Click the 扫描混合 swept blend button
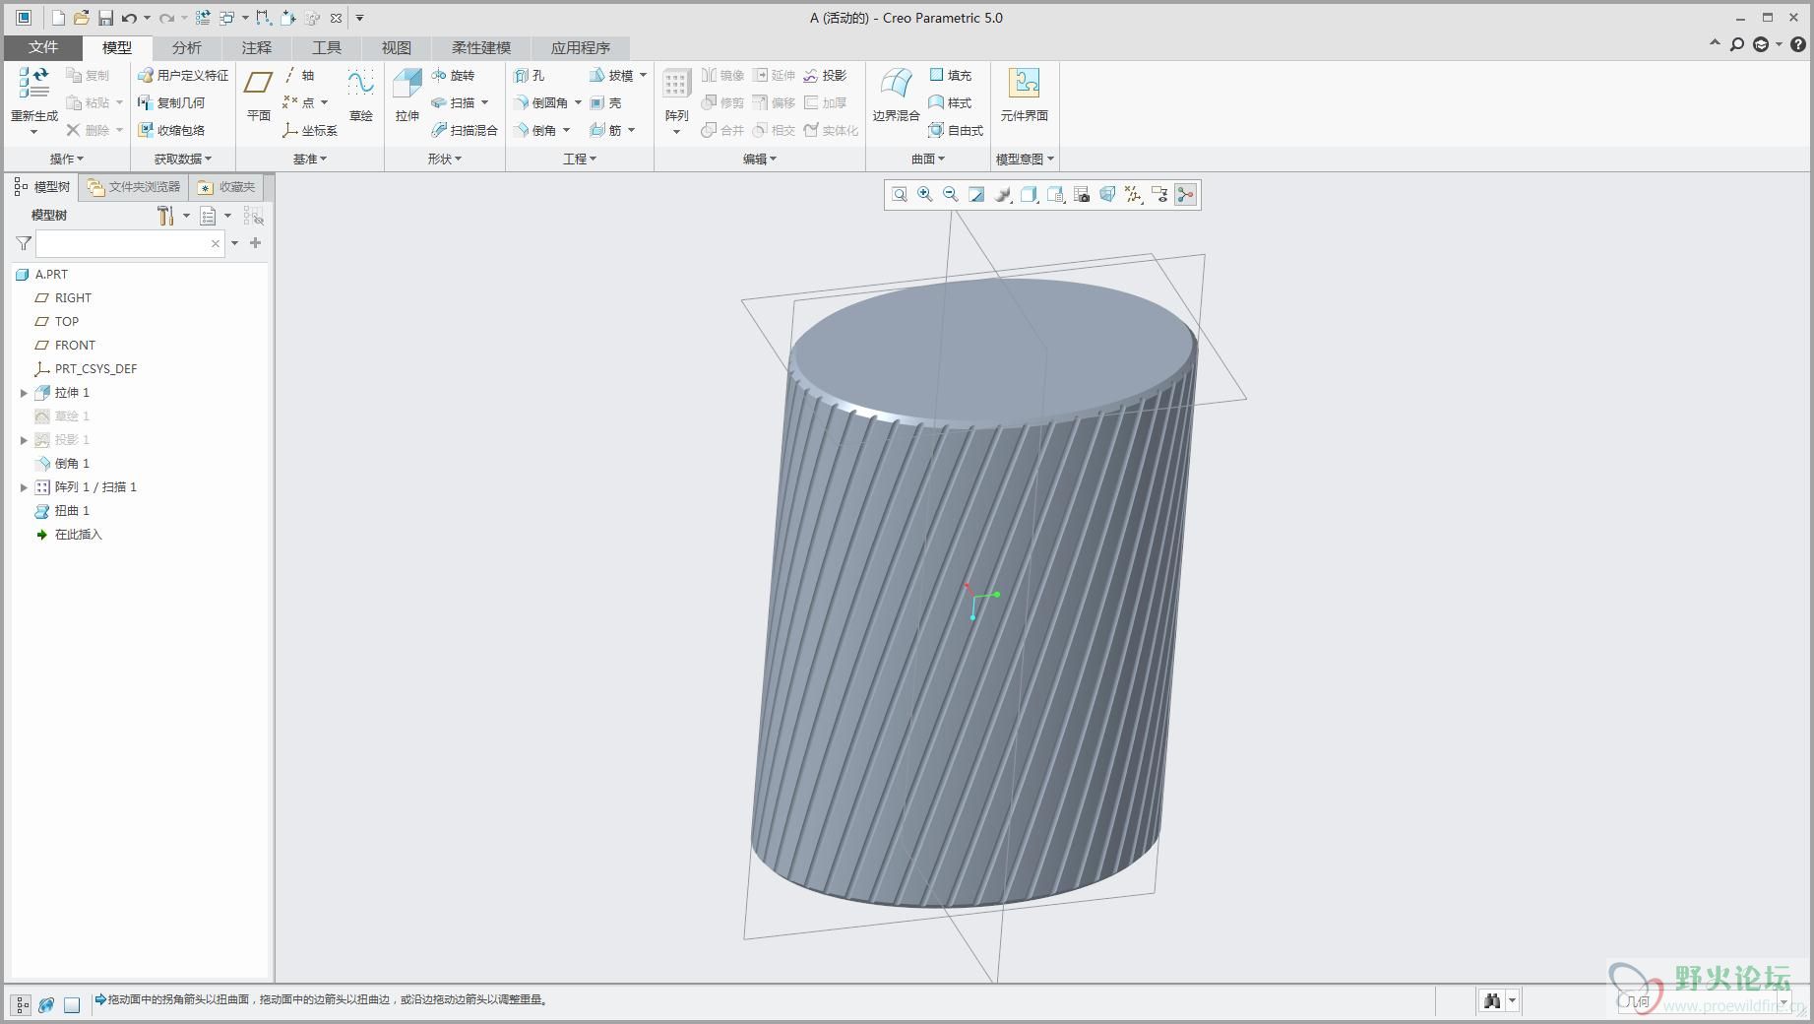Viewport: 1814px width, 1024px height. (x=465, y=130)
